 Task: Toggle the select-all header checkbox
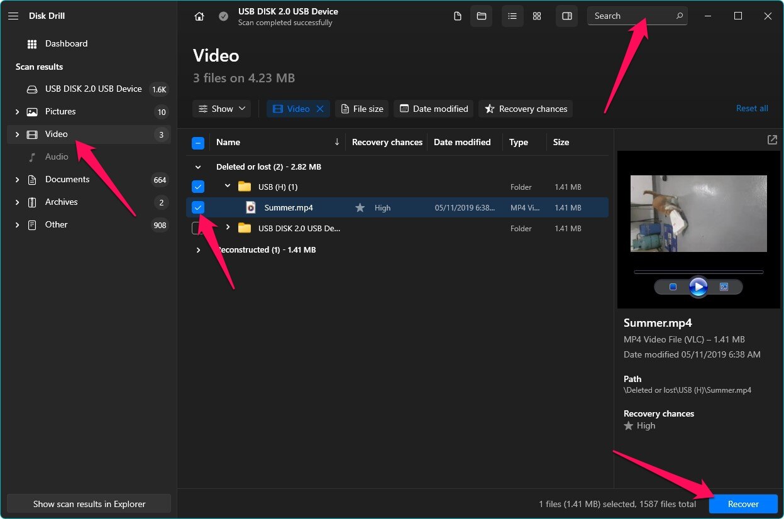pyautogui.click(x=198, y=143)
